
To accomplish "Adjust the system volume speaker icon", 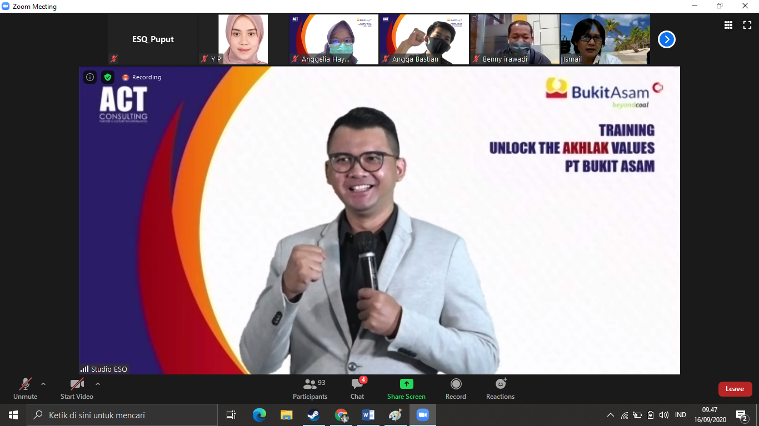I will click(664, 415).
